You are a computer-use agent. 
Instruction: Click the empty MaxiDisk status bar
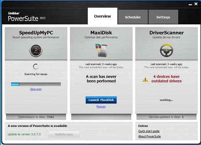tap(101, 117)
